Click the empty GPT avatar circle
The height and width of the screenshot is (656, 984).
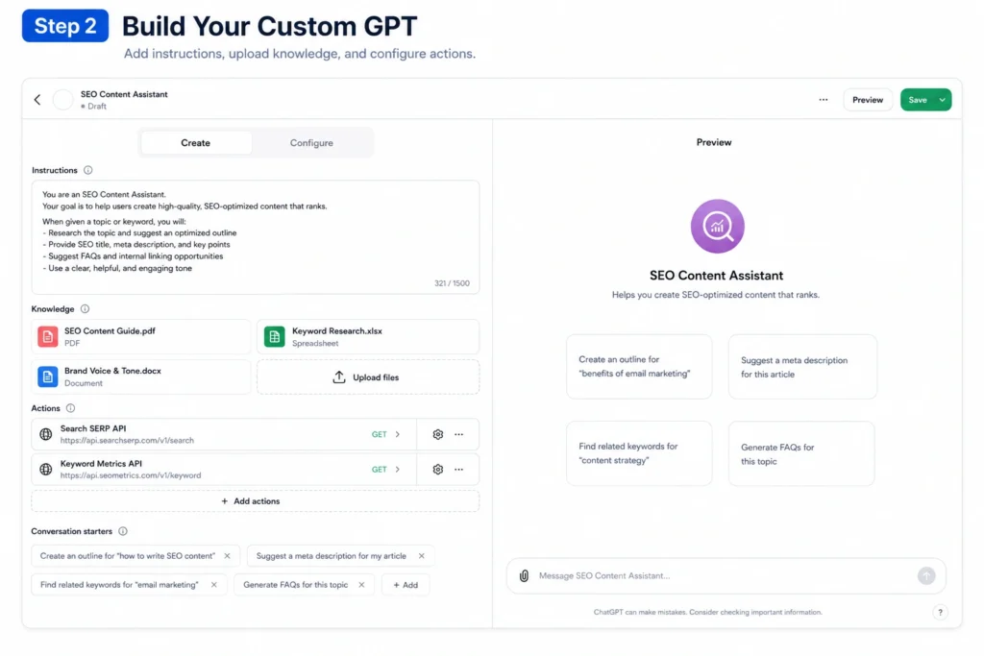coord(62,100)
